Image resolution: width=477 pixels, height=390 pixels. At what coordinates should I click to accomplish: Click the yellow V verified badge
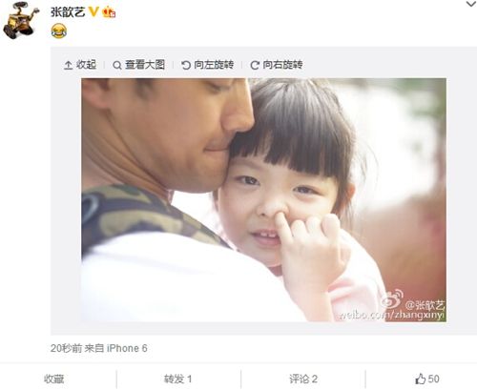[93, 11]
